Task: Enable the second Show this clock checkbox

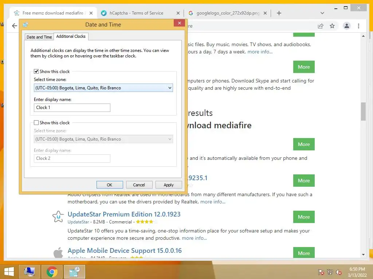Action: click(36, 123)
